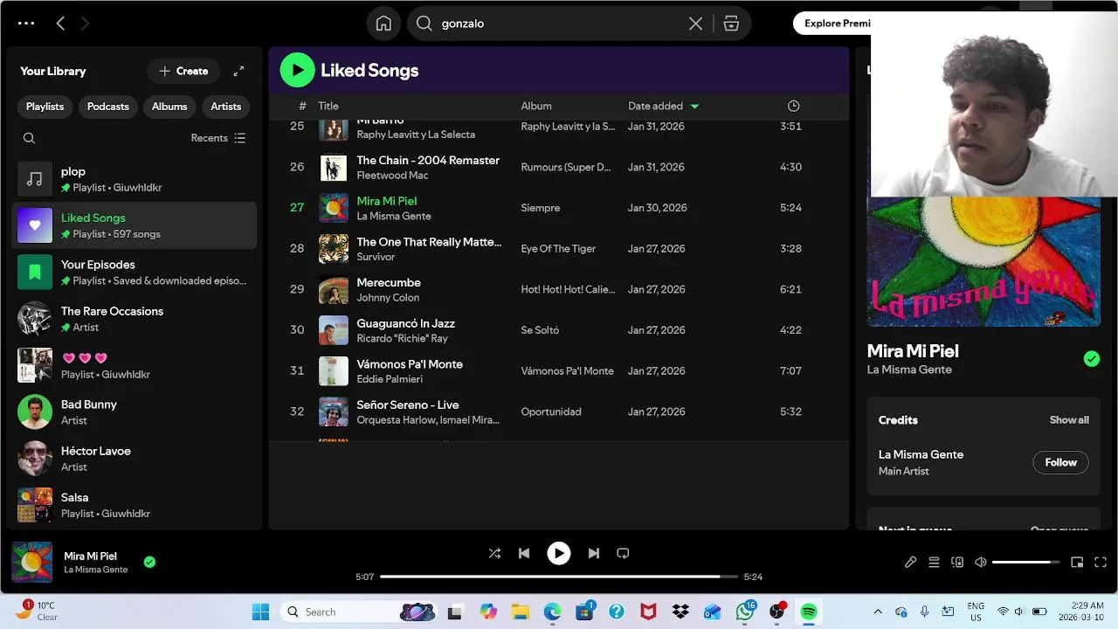Open the Eye Of The Tiger album link
1118x629 pixels.
point(558,249)
